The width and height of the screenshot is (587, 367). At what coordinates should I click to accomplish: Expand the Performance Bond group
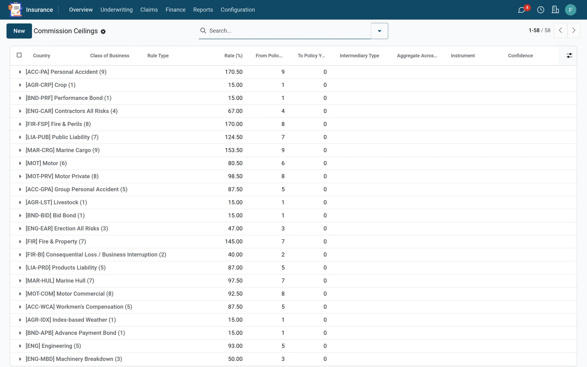[293, 98]
